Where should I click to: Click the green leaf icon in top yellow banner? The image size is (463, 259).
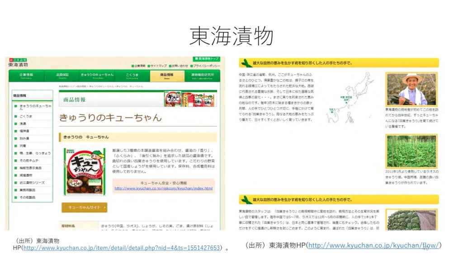[246, 63]
